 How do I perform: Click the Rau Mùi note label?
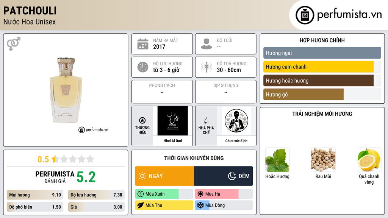click(323, 176)
